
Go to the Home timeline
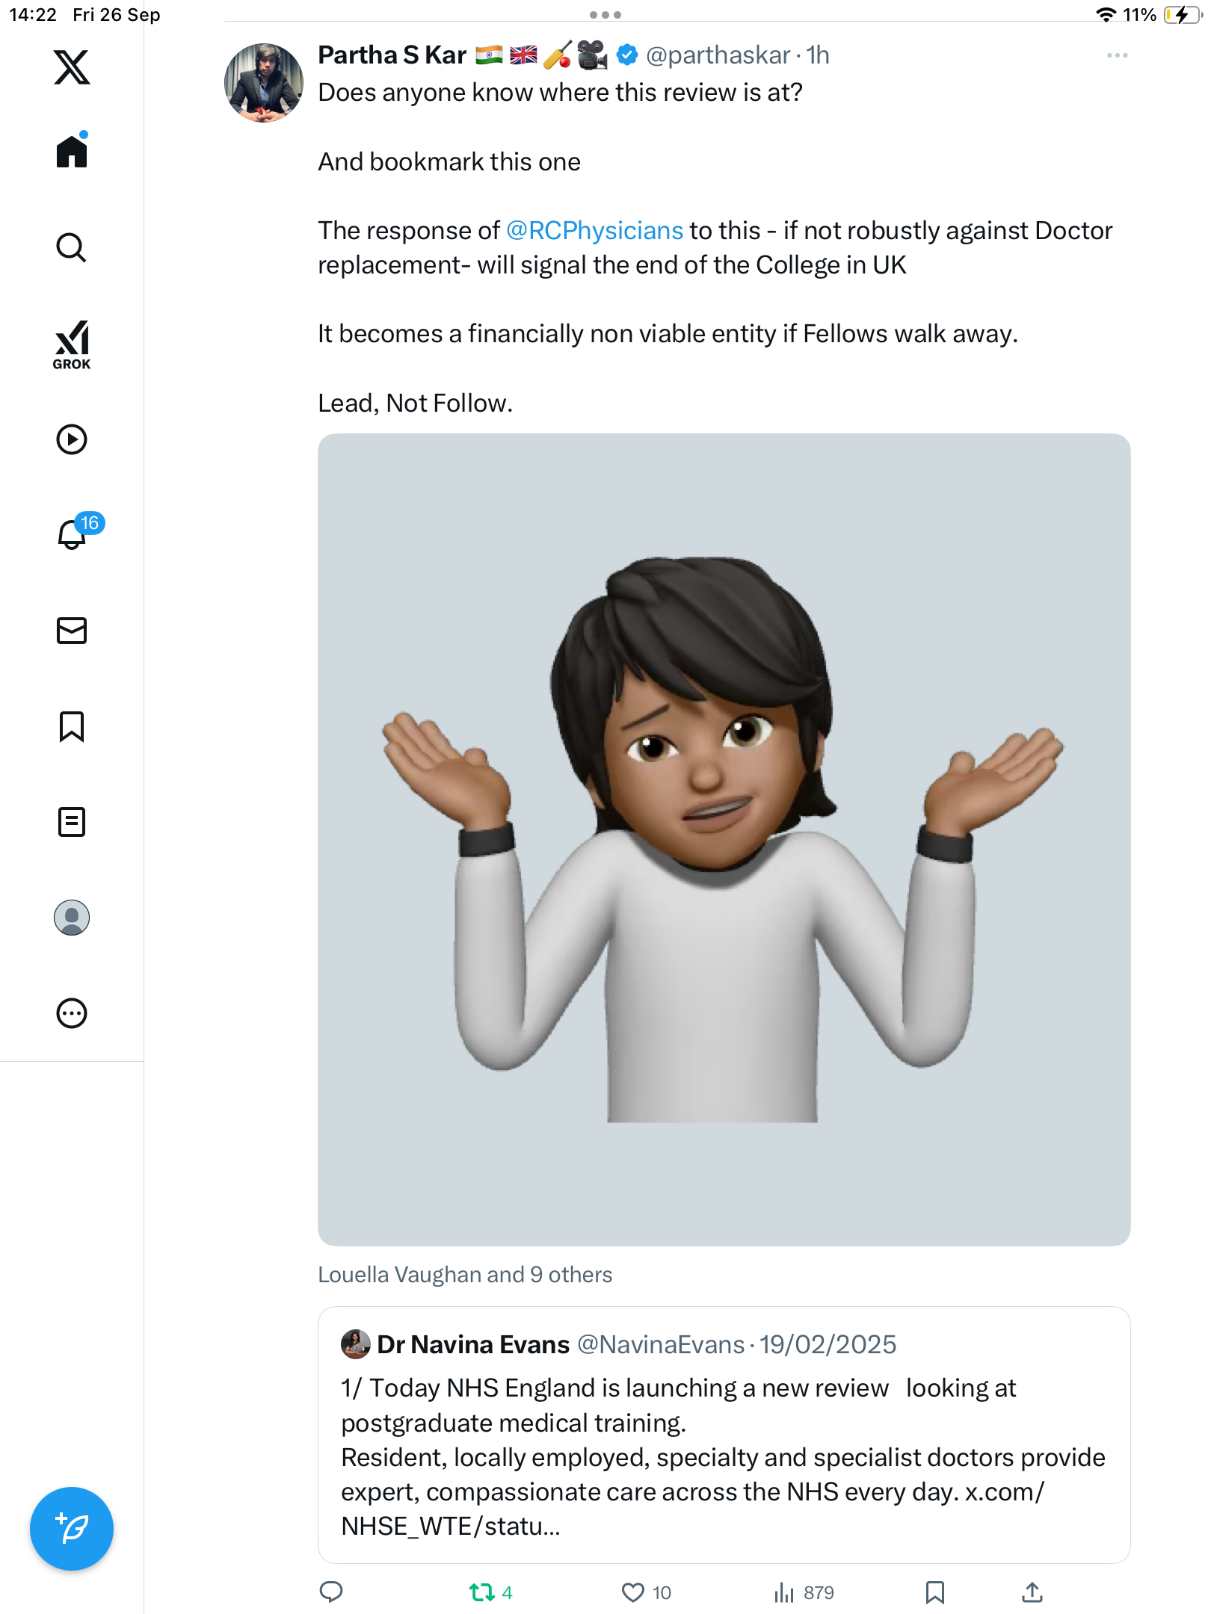pos(72,152)
